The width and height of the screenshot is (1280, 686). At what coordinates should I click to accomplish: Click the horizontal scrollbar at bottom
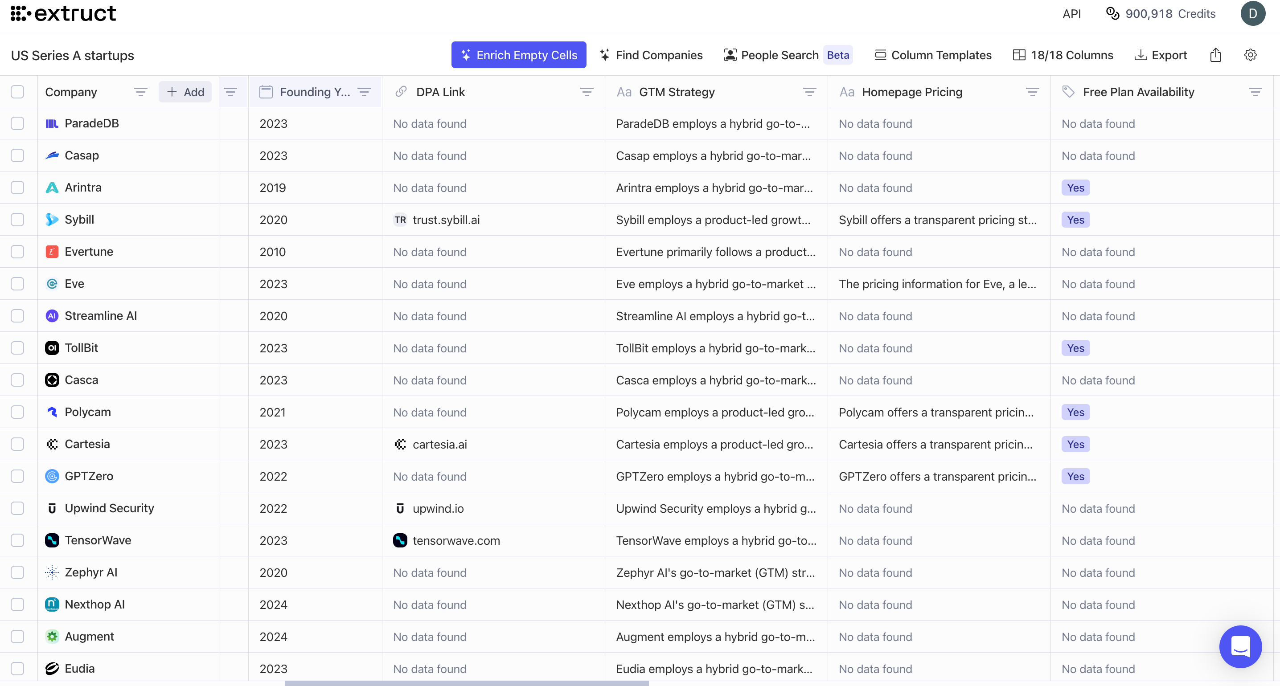(466, 683)
